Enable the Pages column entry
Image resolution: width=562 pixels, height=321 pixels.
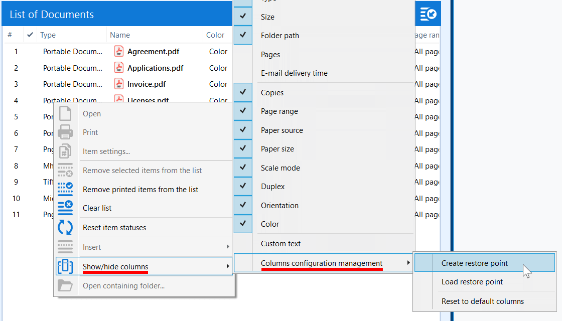click(x=270, y=55)
